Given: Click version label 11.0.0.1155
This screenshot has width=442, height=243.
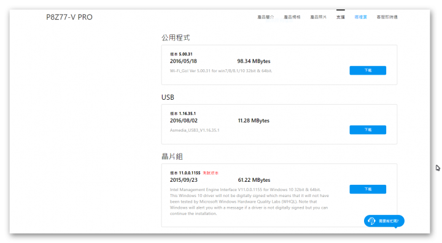Looking at the screenshot, I should pos(185,173).
